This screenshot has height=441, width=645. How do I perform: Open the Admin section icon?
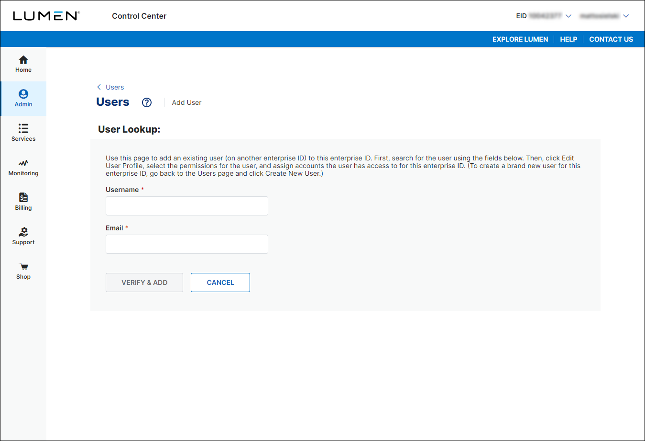(x=23, y=94)
